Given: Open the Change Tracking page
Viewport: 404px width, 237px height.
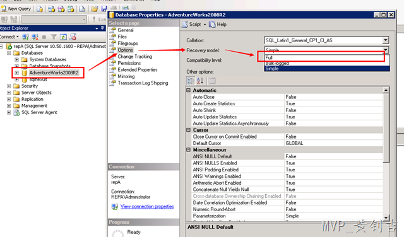Looking at the screenshot, I should coord(134,57).
